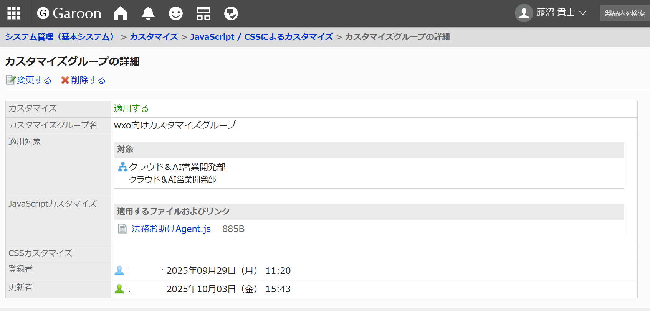Select the wxo向けカスタマイズグループ name text
The image size is (650, 311).
tap(175, 125)
